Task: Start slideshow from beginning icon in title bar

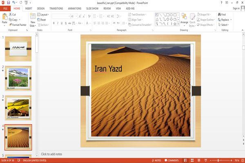Action: 26,3
